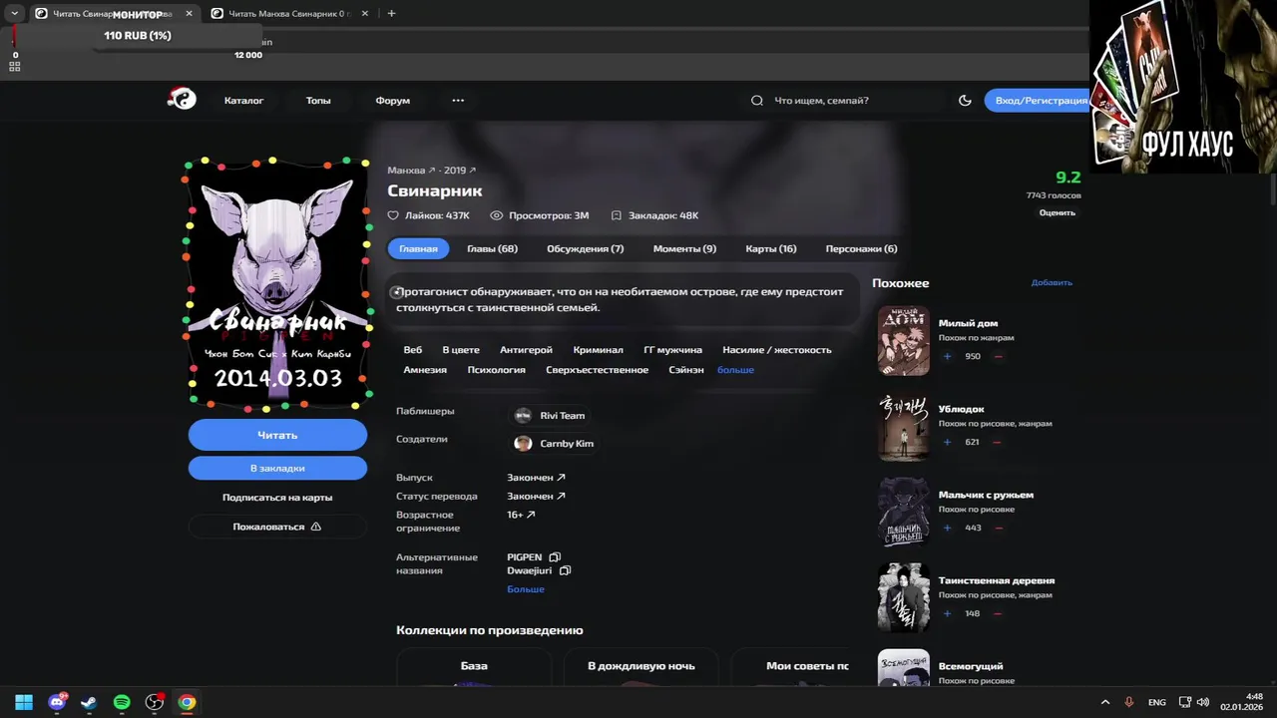The image size is (1277, 718).
Task: Show hidden system tray icons
Action: pos(1104,702)
